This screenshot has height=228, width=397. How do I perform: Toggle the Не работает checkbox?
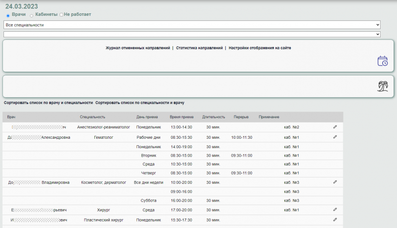[61, 15]
